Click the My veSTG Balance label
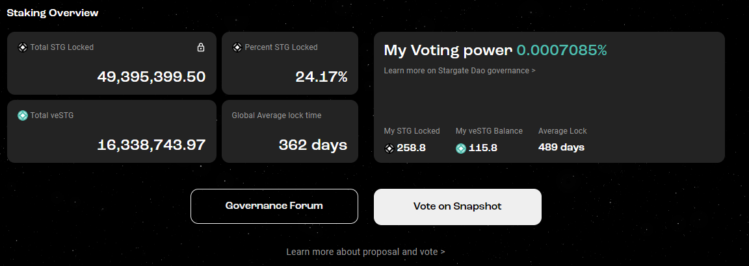Viewport: 749px width, 266px height. (x=489, y=131)
